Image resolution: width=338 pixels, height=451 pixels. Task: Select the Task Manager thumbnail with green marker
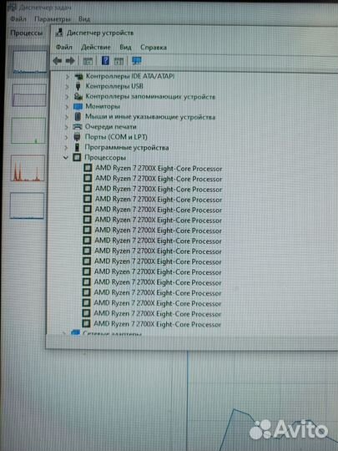click(28, 130)
